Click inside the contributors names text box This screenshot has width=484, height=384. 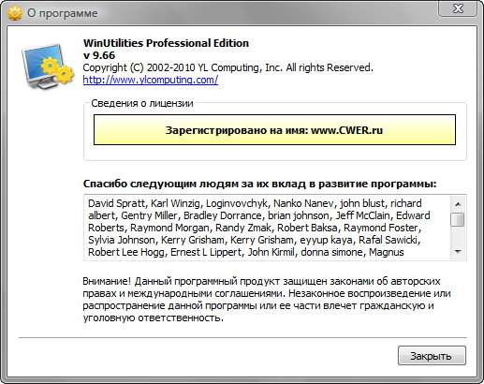[267, 228]
